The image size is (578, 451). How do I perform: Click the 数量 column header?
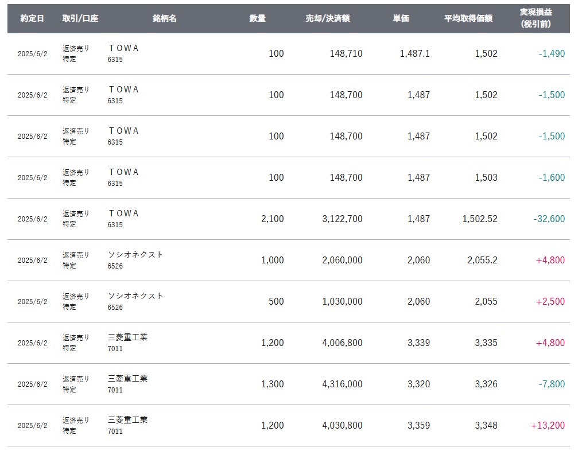click(257, 18)
